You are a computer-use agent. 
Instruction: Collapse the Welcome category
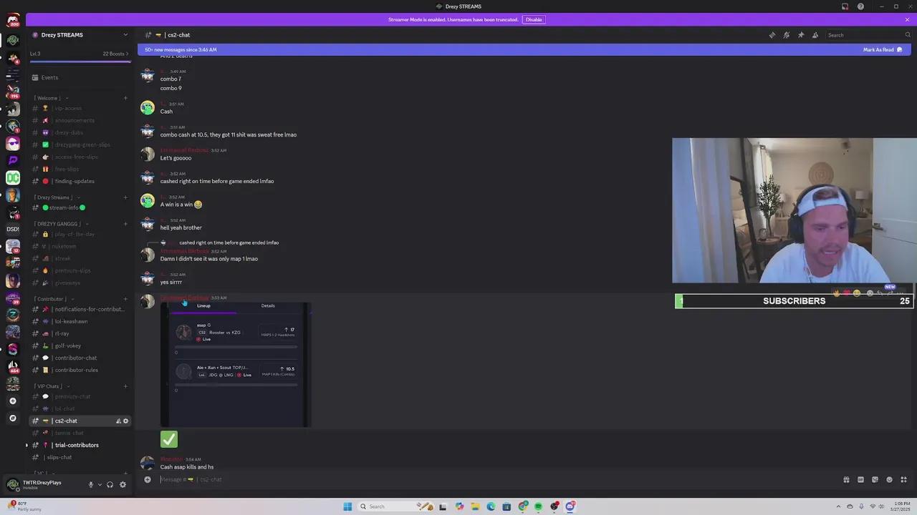(x=52, y=98)
